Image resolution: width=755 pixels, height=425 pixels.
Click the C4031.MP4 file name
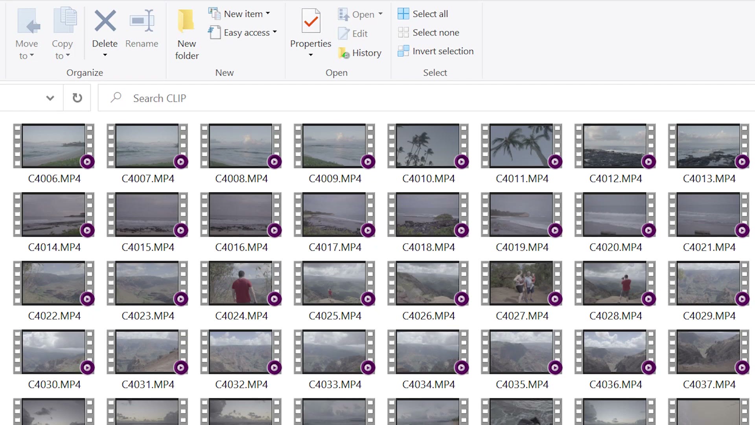click(148, 384)
